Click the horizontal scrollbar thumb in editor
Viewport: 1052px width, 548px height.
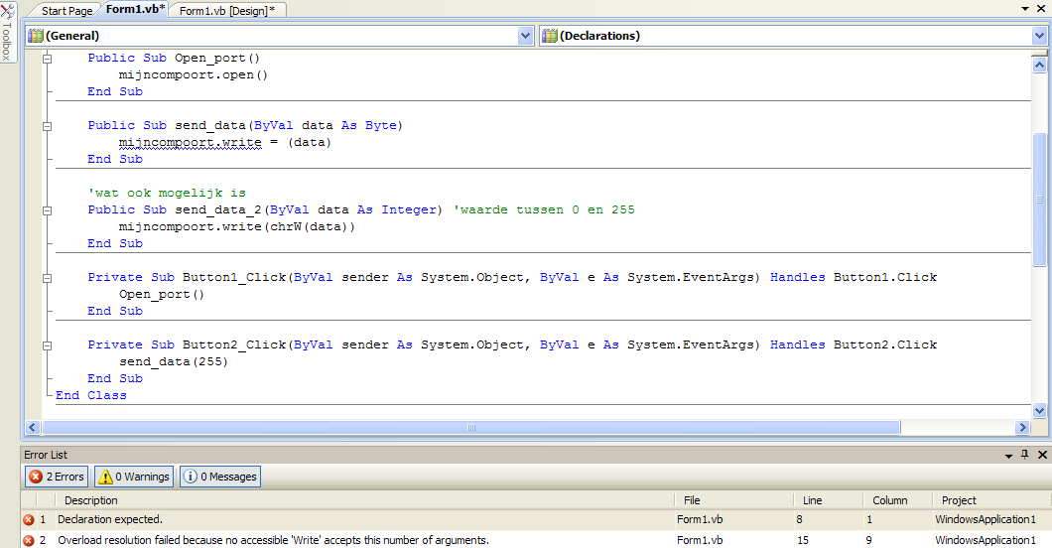(471, 428)
